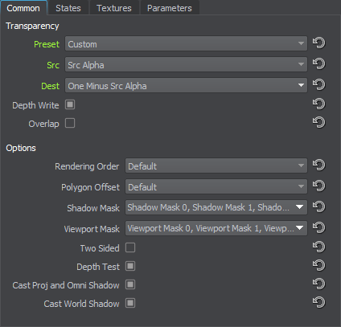
Task: Open the Viewport Mask dropdown list
Action: 216,228
